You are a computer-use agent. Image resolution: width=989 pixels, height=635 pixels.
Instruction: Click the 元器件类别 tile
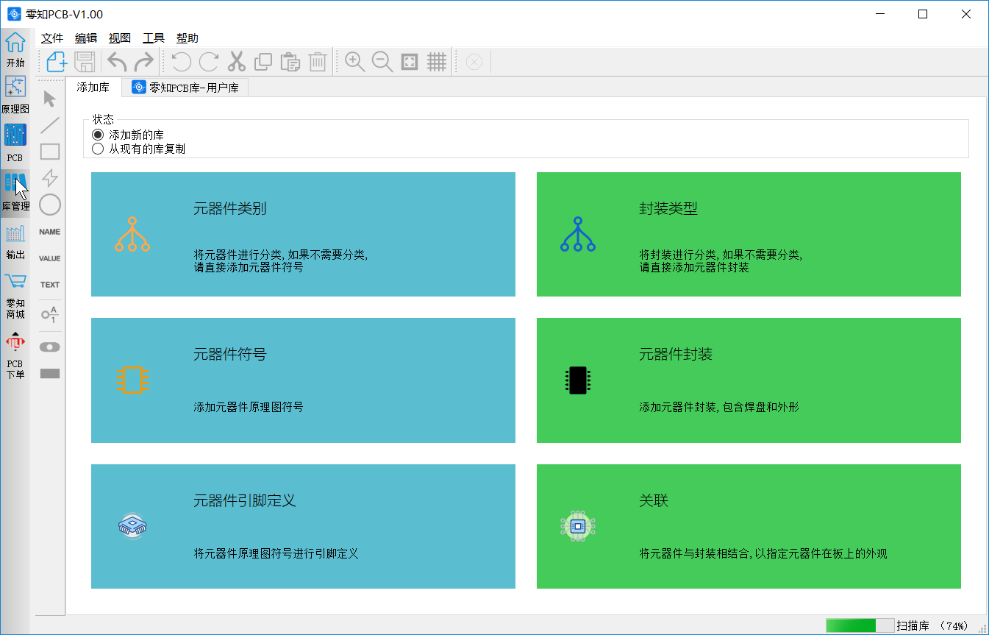point(303,234)
